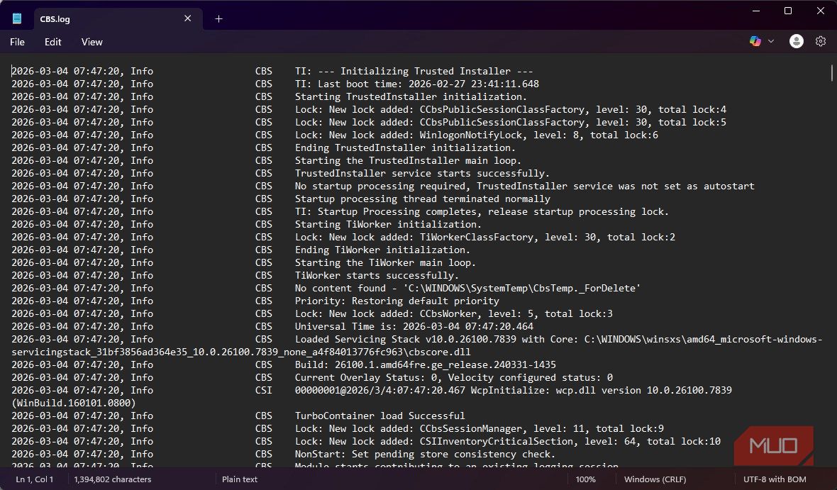This screenshot has height=490, width=837.
Task: Open the File menu
Action: [17, 42]
